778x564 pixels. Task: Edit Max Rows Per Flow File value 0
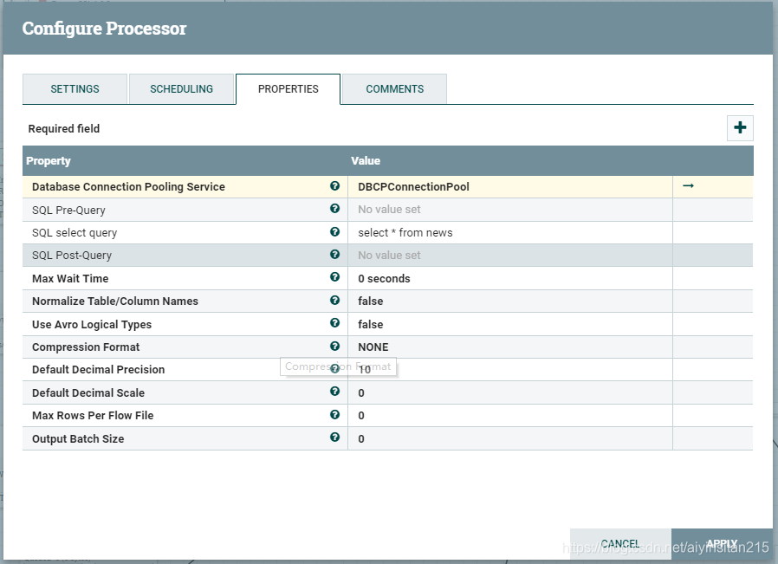tap(510, 416)
